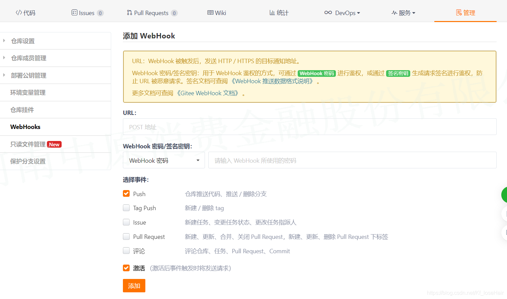Image resolution: width=507 pixels, height=299 pixels.
Task: Click the 仓库推送代码、推送 / 删除分支 description
Action: coord(226,194)
